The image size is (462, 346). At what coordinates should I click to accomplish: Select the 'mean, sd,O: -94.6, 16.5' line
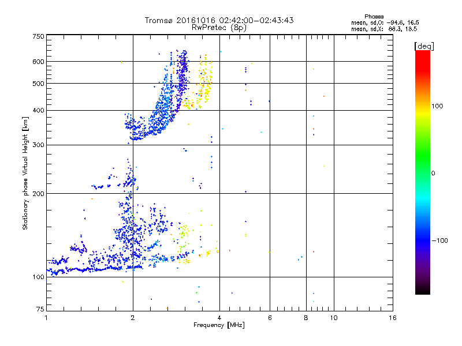click(385, 22)
